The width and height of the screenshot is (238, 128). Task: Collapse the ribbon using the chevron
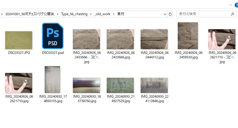pos(230,5)
